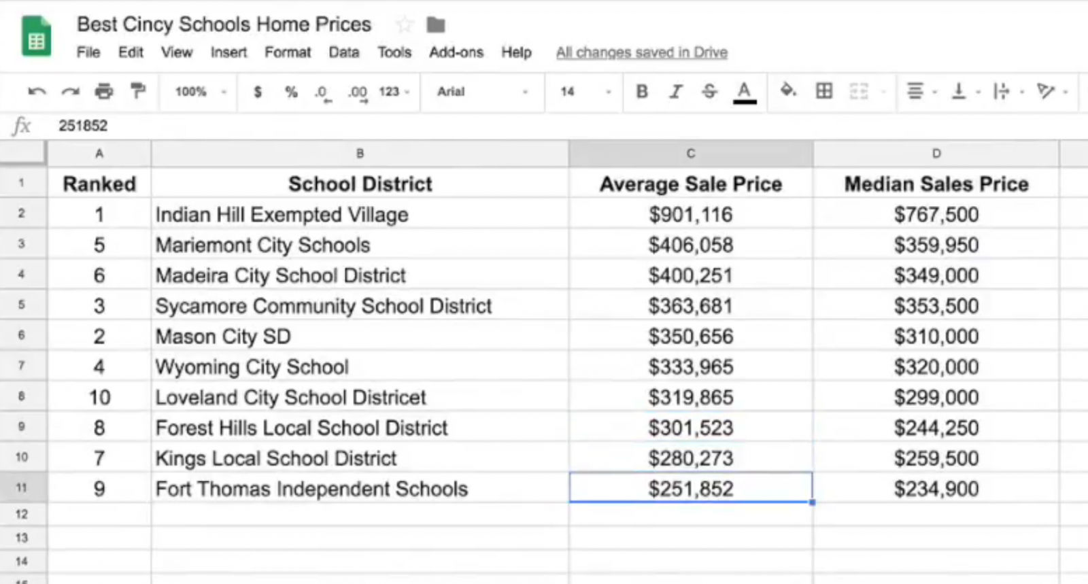Select column A header
The height and width of the screenshot is (584, 1088).
[99, 154]
